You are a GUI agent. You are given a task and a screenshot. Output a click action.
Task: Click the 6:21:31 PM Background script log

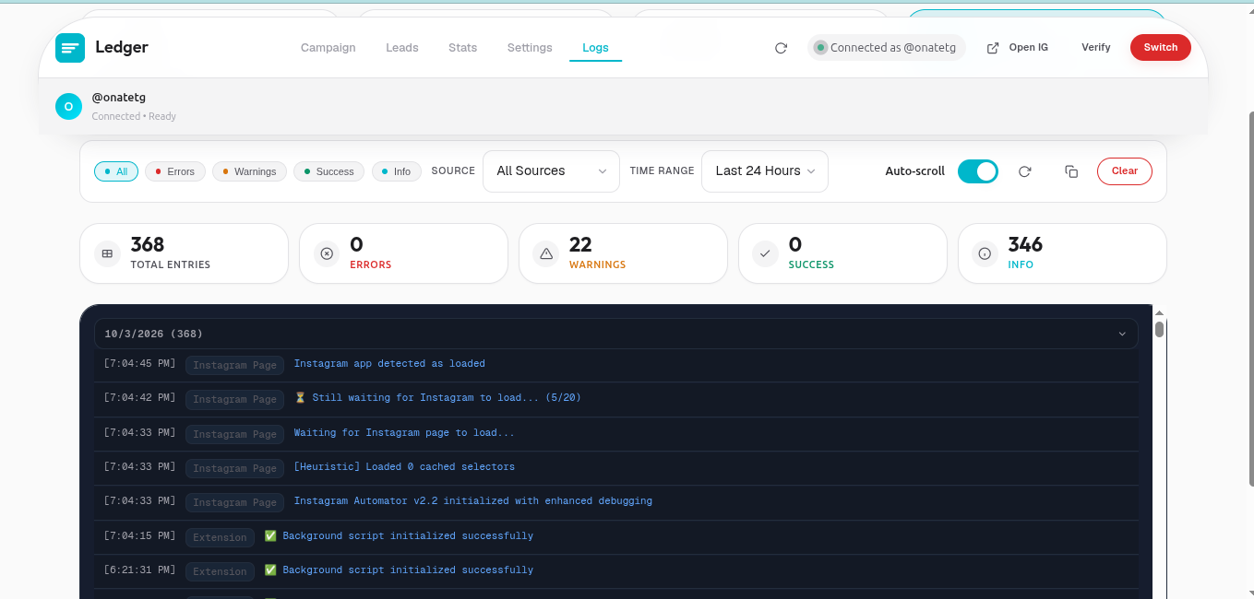616,571
